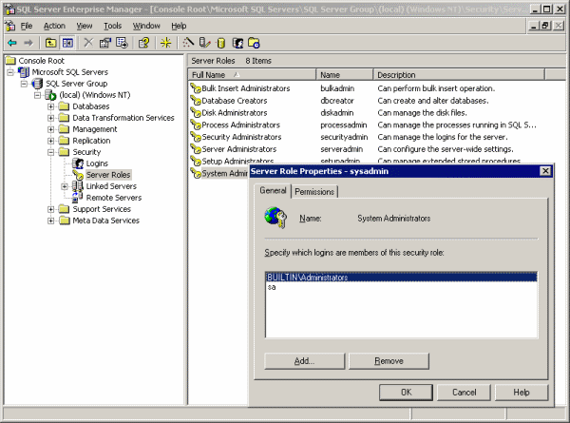Screen dimensions: 570x423
Task: Click the Remove button
Action: click(x=389, y=361)
